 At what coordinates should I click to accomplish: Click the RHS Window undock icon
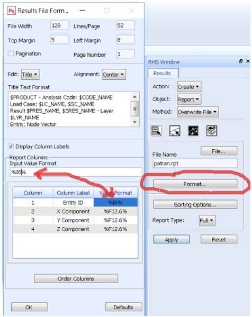[x=240, y=61]
